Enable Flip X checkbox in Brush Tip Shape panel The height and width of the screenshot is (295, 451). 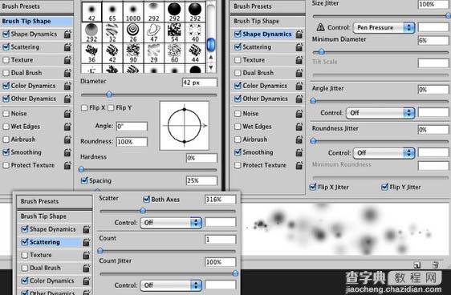[x=84, y=108]
